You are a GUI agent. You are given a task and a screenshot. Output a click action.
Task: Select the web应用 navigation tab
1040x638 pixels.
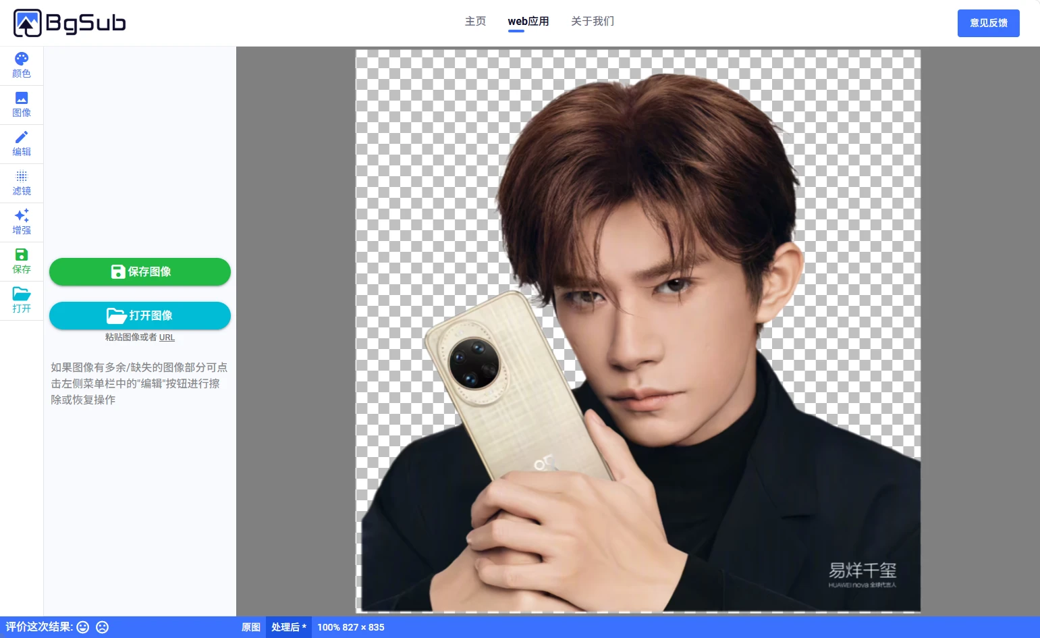528,22
